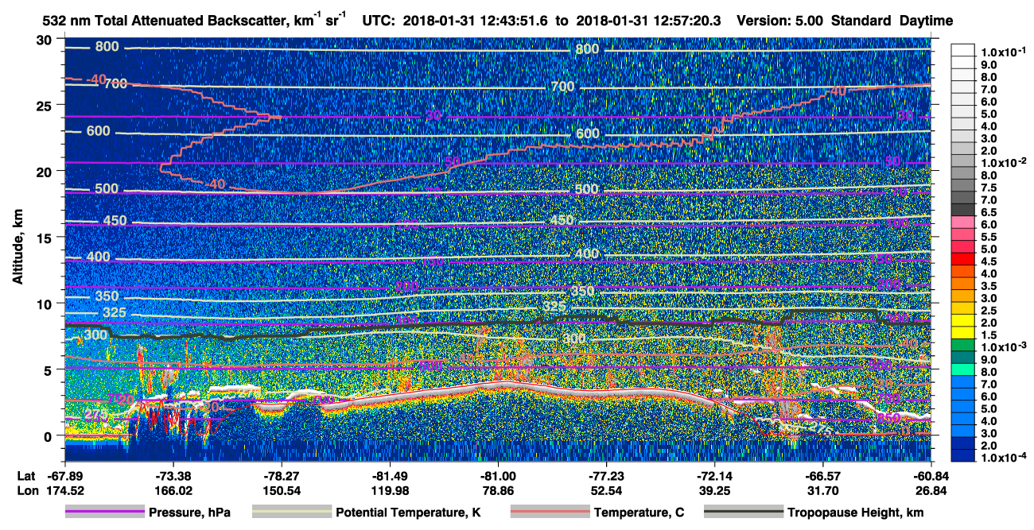The image size is (1034, 530).
Task: Click the colorbar label '7.5'
Action: 989,187
